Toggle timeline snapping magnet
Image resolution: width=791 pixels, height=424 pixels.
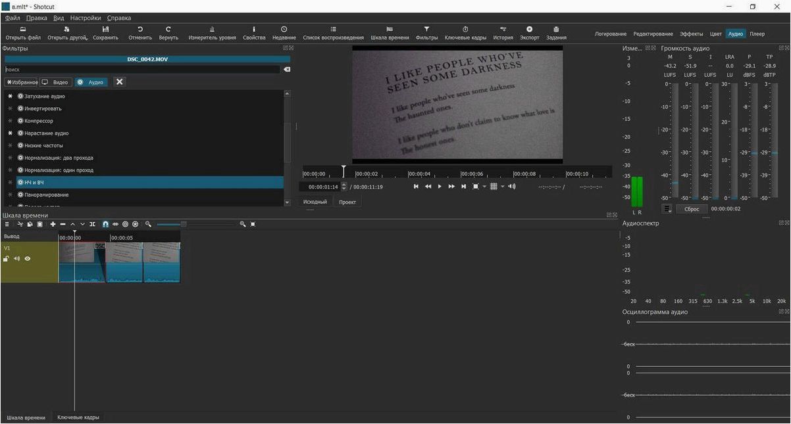pyautogui.click(x=105, y=224)
